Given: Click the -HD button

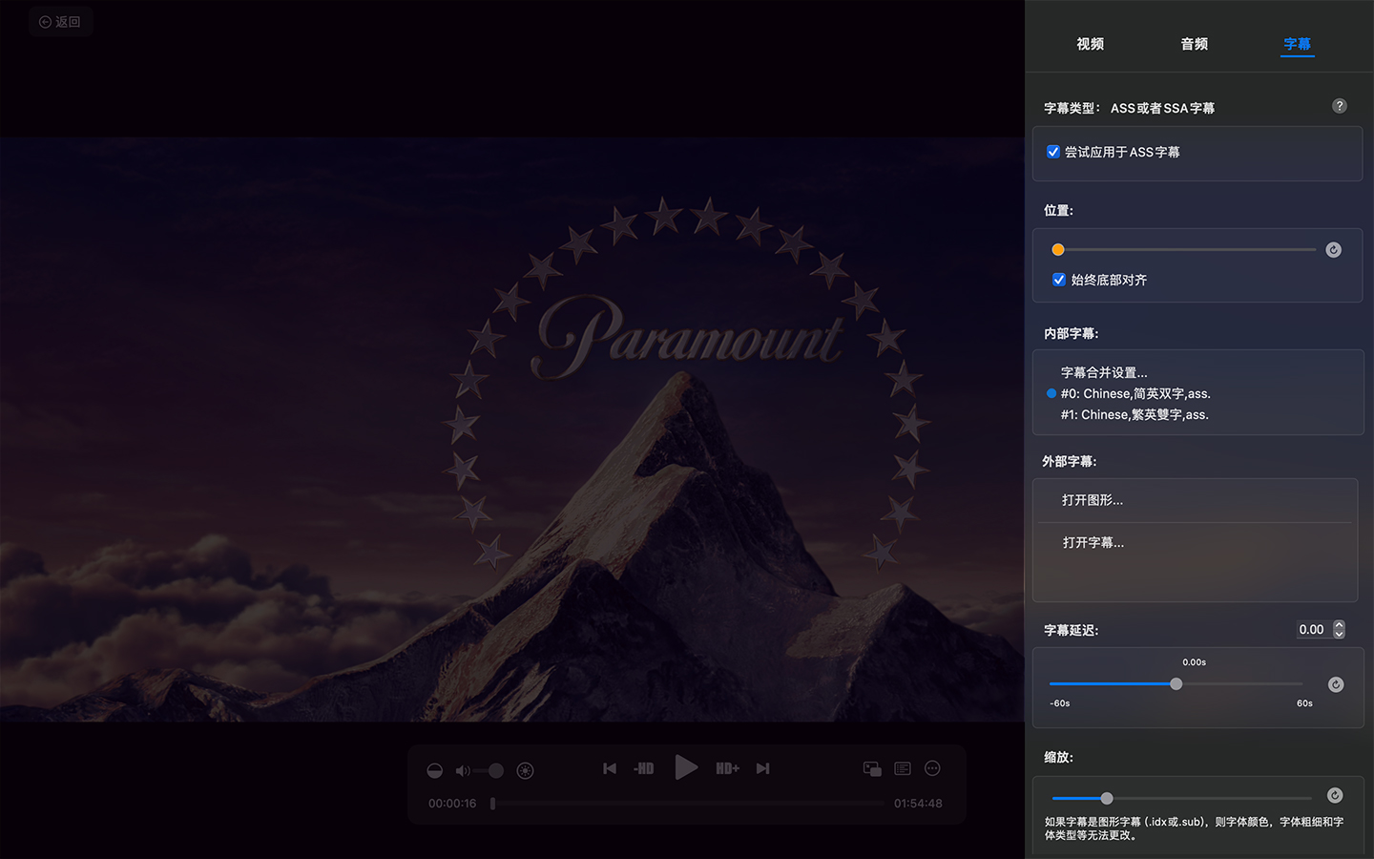Looking at the screenshot, I should point(644,768).
